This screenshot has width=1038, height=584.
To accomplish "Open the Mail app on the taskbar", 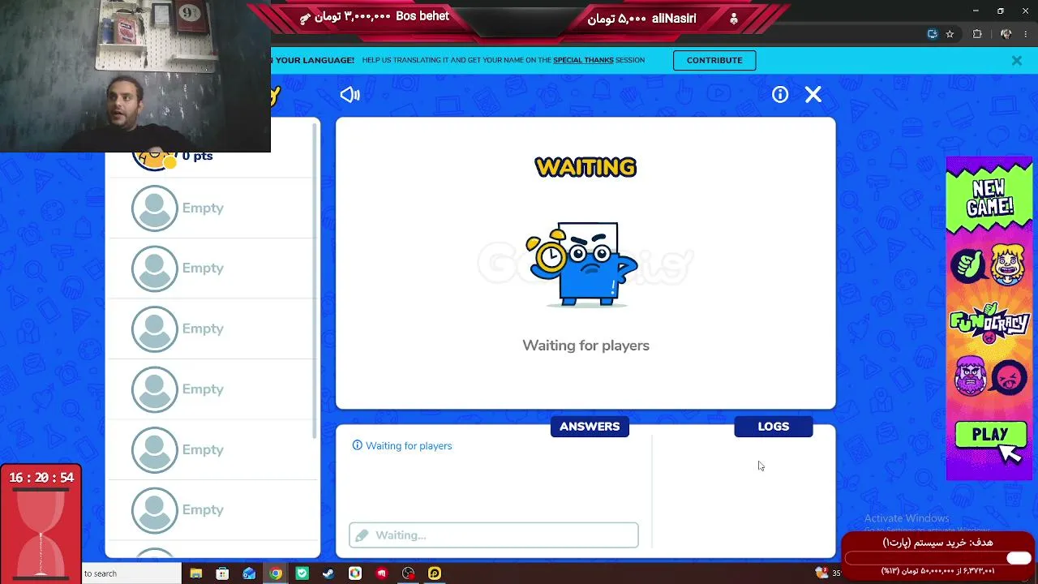I will (249, 573).
